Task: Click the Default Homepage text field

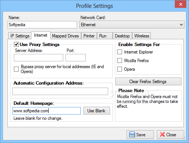Action: 46,111
